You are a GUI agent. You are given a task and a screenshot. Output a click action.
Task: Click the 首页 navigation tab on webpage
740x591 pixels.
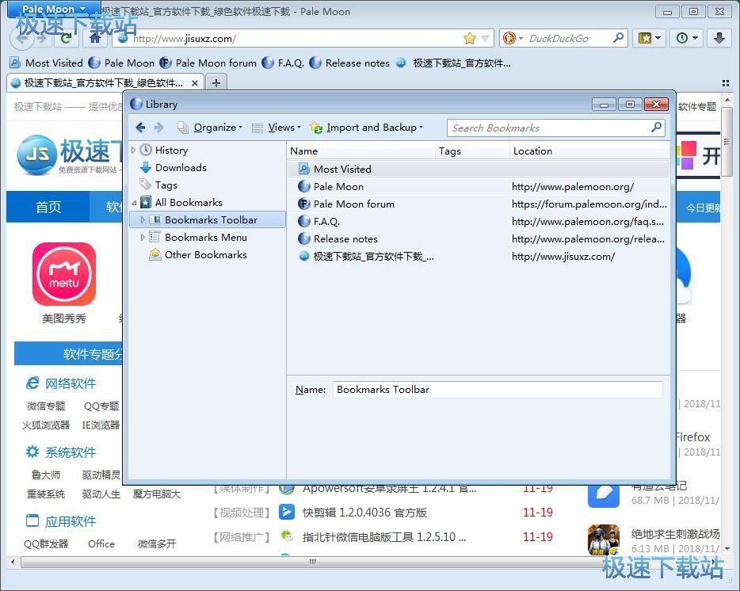point(48,207)
